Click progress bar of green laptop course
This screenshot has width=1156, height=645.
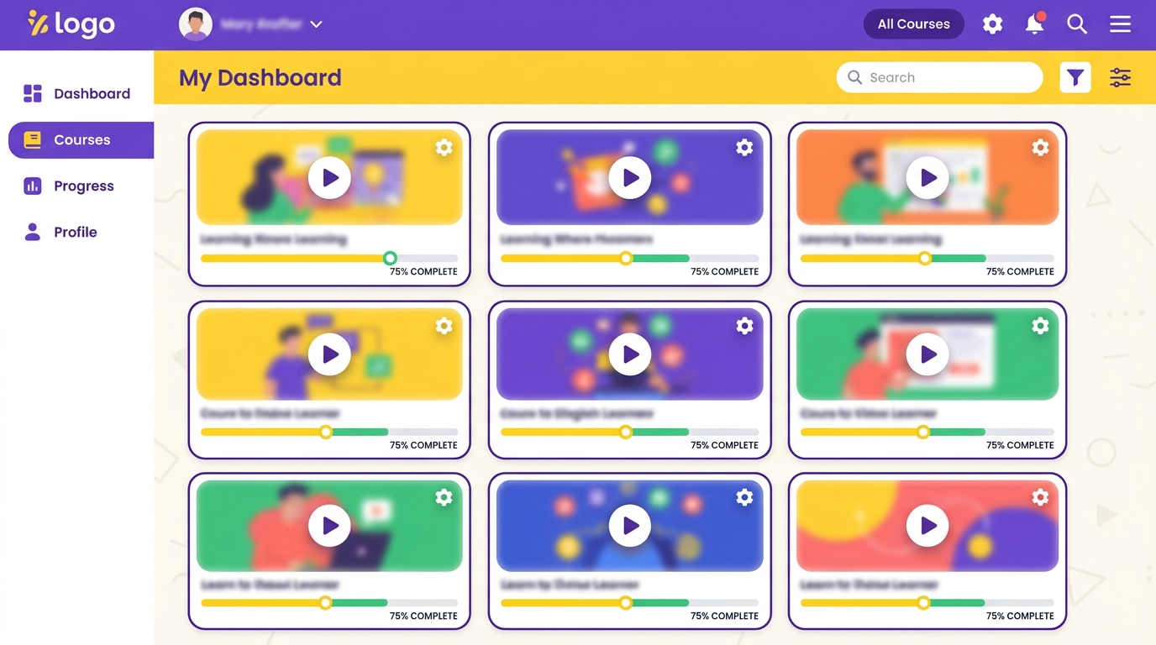(x=329, y=602)
